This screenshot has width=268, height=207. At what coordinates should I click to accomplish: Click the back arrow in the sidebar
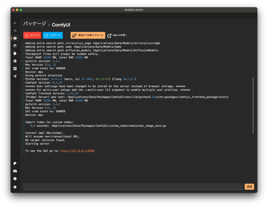(x=15, y=23)
